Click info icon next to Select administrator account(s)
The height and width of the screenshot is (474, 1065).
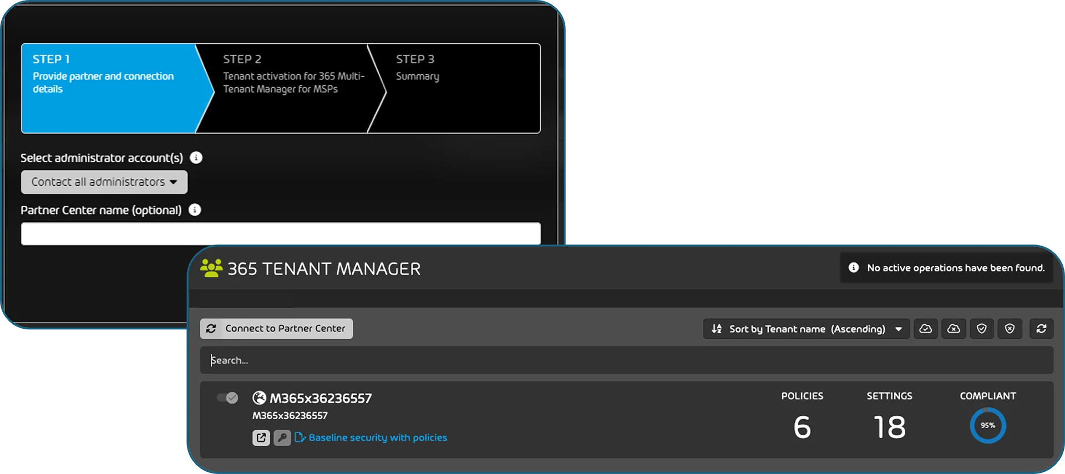196,157
